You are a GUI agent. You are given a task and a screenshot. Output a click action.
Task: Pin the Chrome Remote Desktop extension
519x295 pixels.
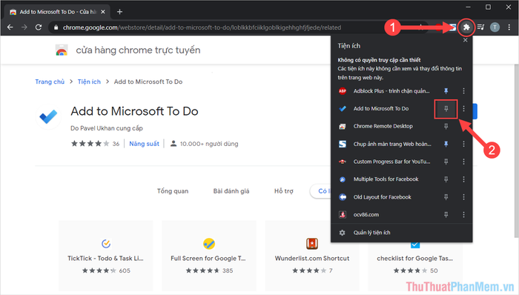[x=446, y=126]
